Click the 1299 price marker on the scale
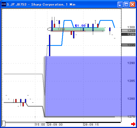 pos(128,31)
